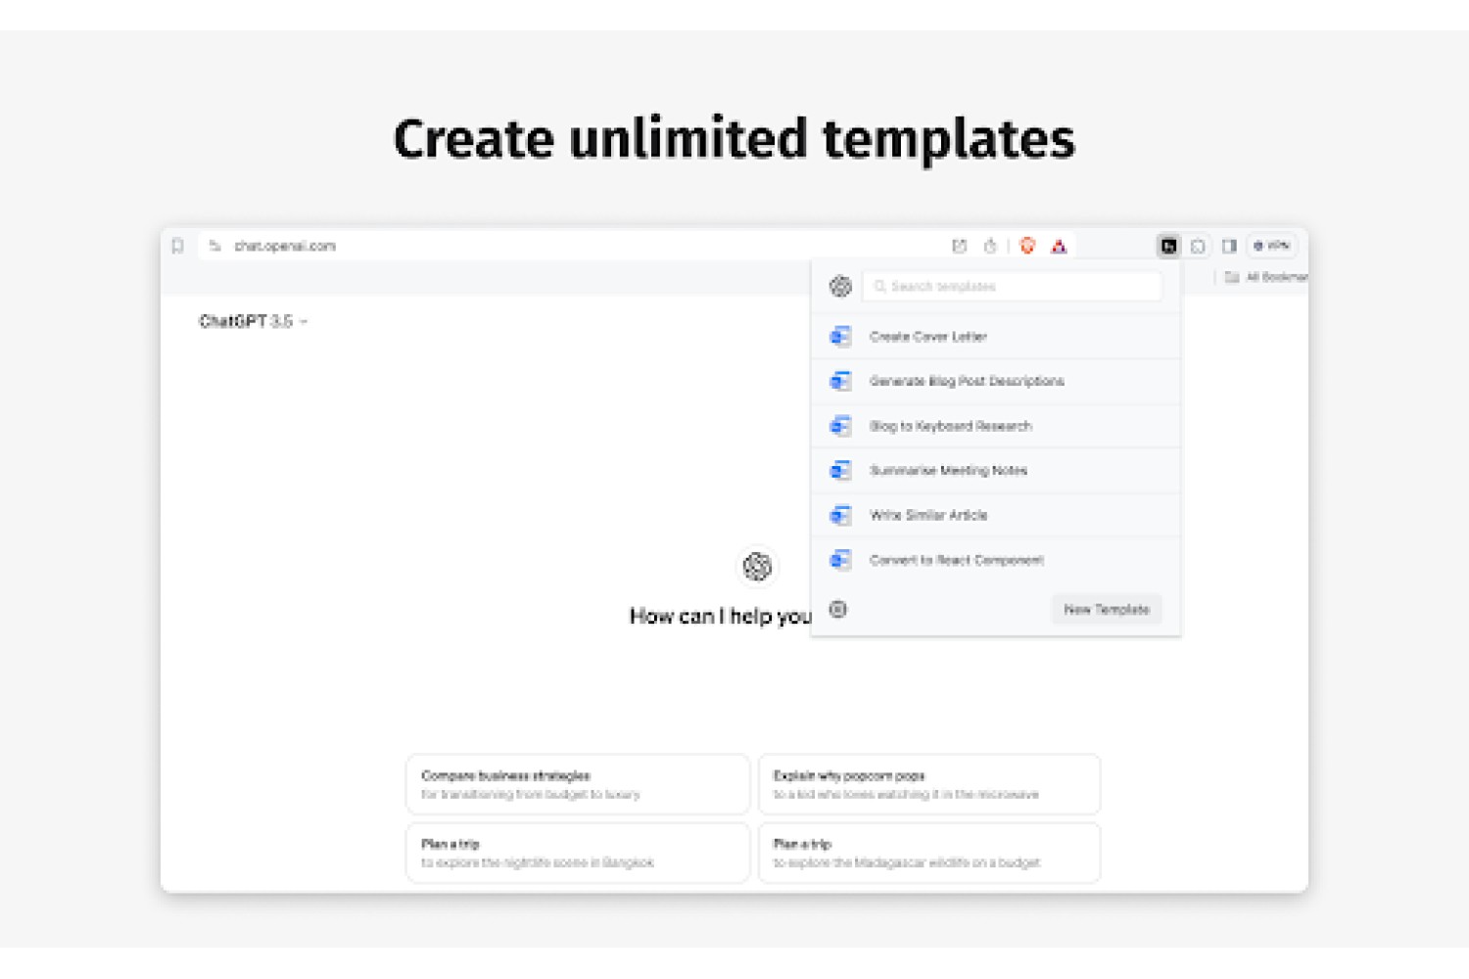The height and width of the screenshot is (979, 1469).
Task: Click the icon next to Convert to React Component
Action: [x=840, y=560]
